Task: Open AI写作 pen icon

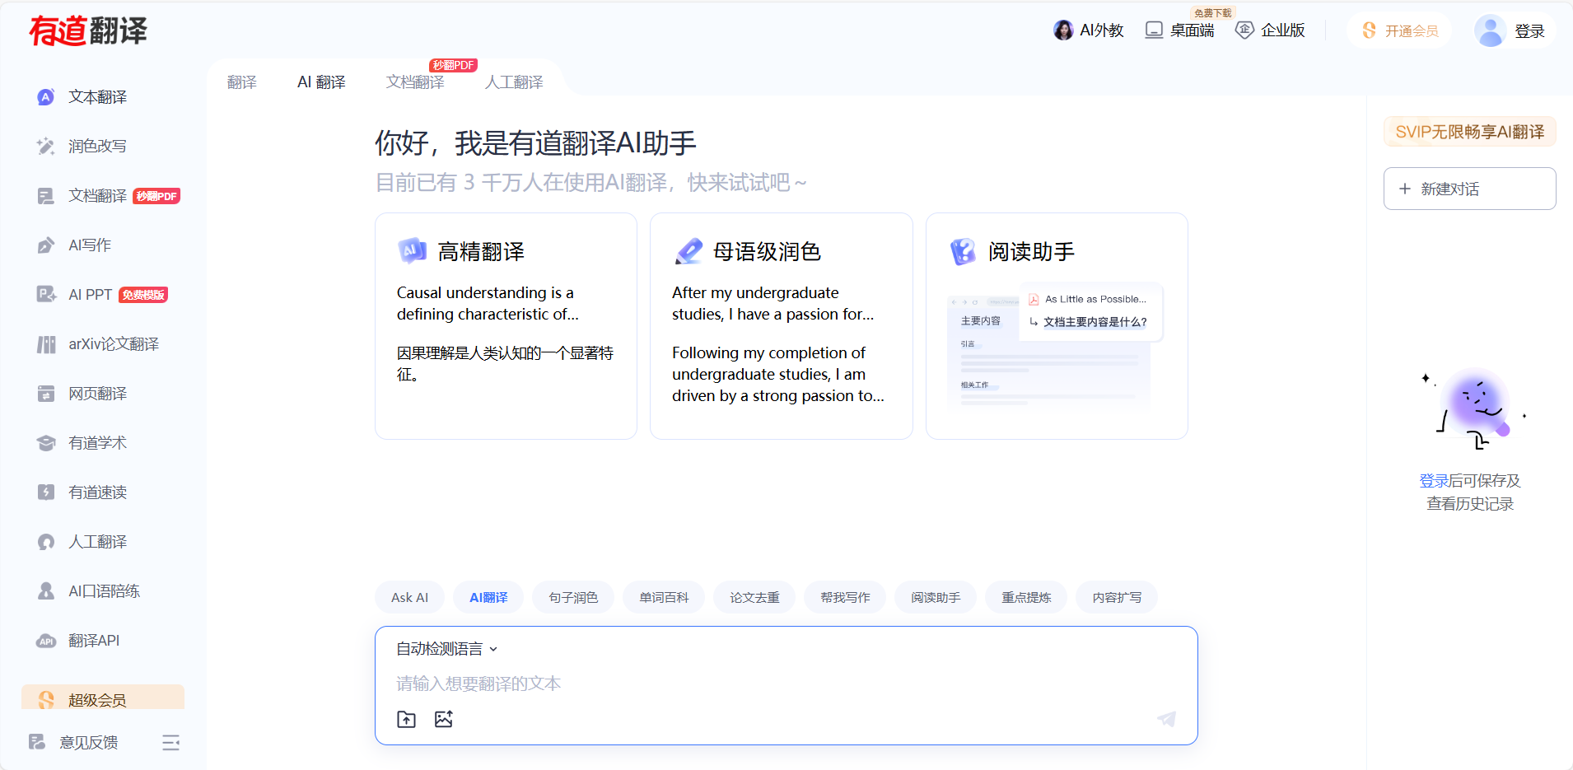Action: 46,245
